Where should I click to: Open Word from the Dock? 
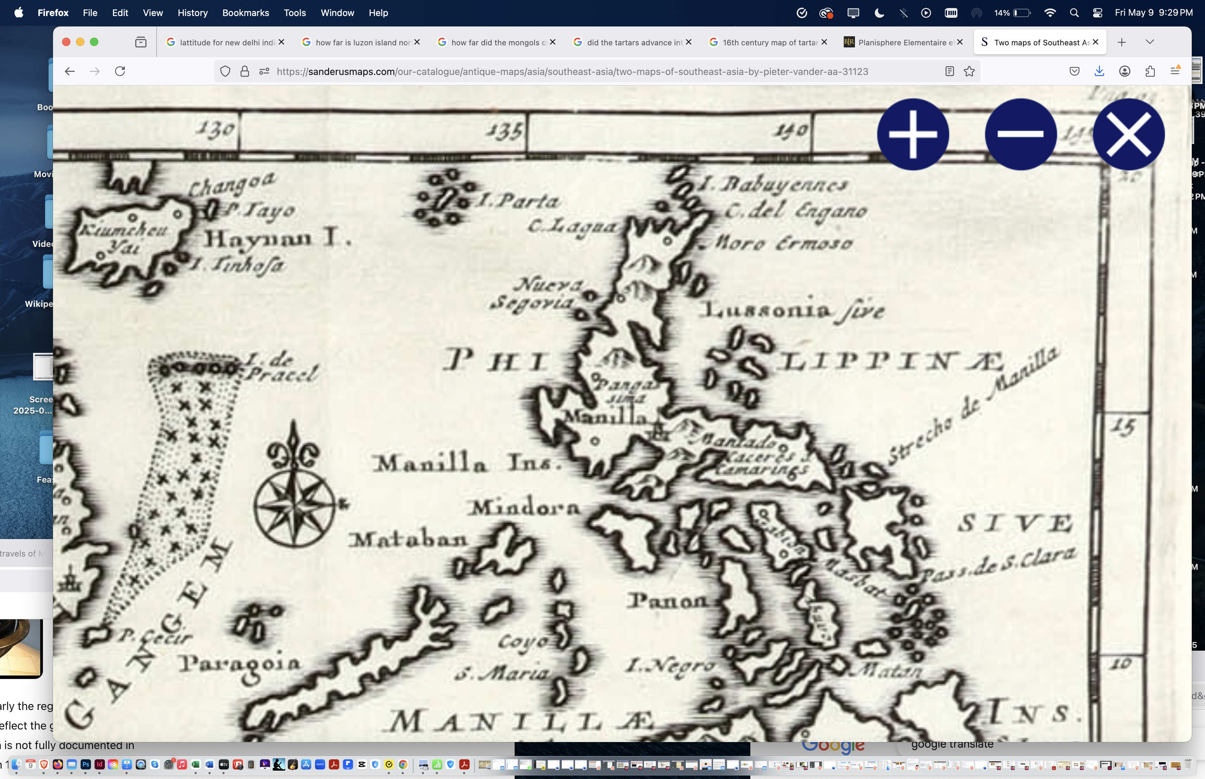(210, 764)
